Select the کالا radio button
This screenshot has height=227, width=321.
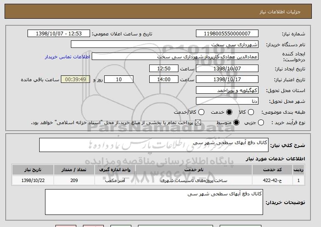coord(251,112)
